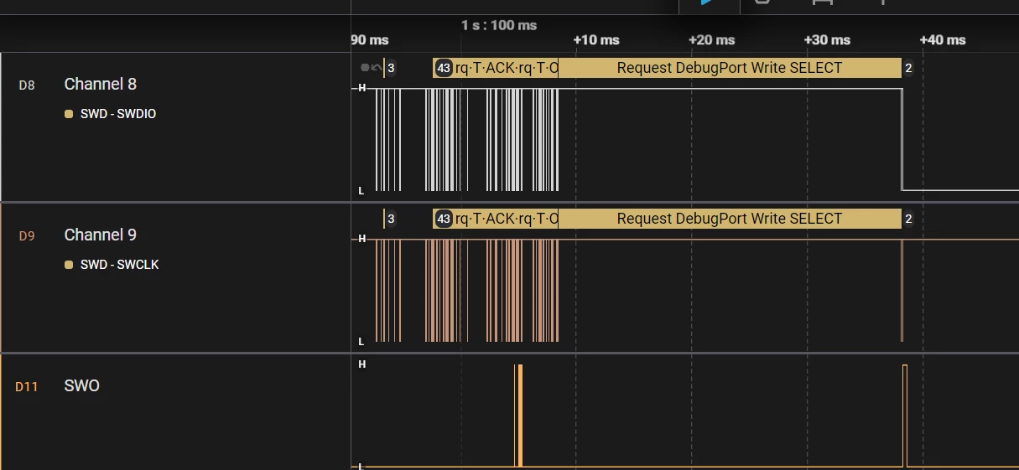Click the yellow swatch beside SWD - SWDIO
The height and width of the screenshot is (470, 1019).
pos(69,114)
